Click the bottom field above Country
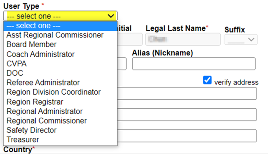The height and width of the screenshot is (158, 268). pyautogui.click(x=187, y=136)
